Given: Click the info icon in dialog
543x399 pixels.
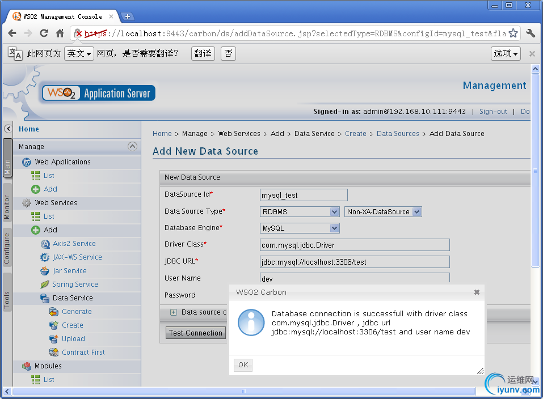Looking at the screenshot, I should pos(251,322).
